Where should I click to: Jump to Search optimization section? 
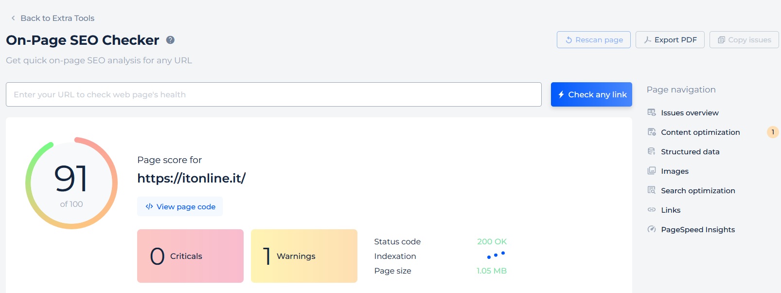pos(698,191)
